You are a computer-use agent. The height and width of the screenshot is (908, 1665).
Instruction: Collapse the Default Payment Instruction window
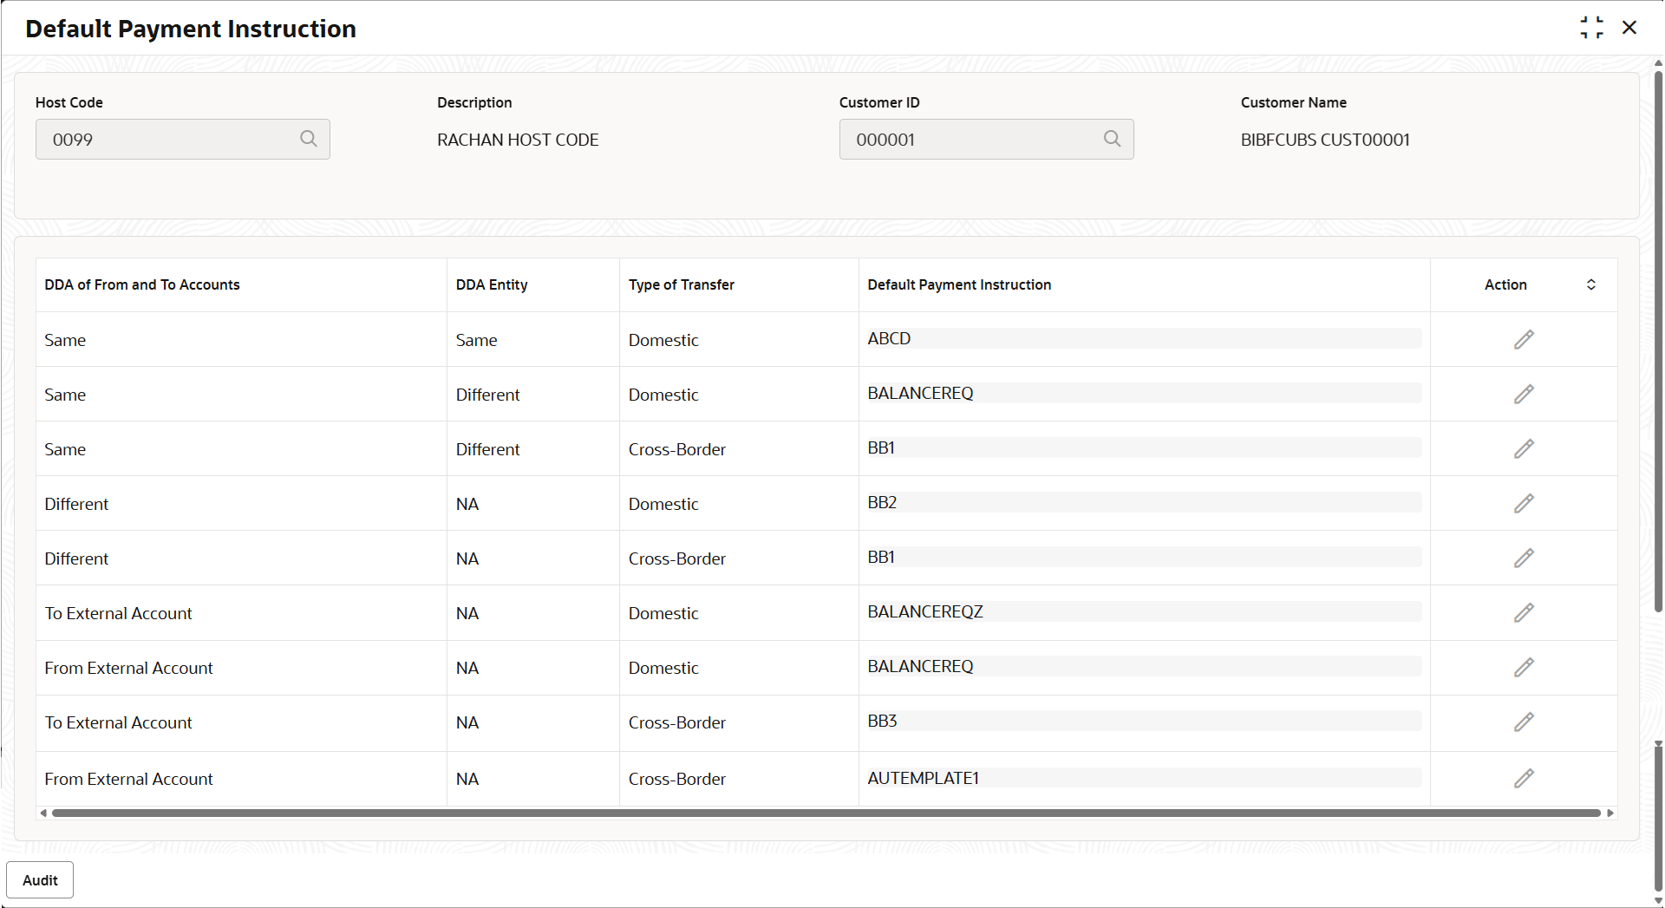point(1591,28)
